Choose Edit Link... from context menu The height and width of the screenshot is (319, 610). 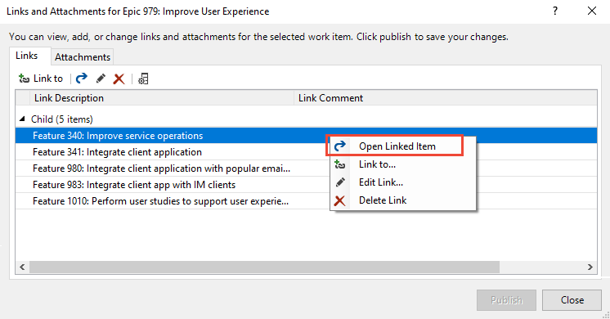402,182
